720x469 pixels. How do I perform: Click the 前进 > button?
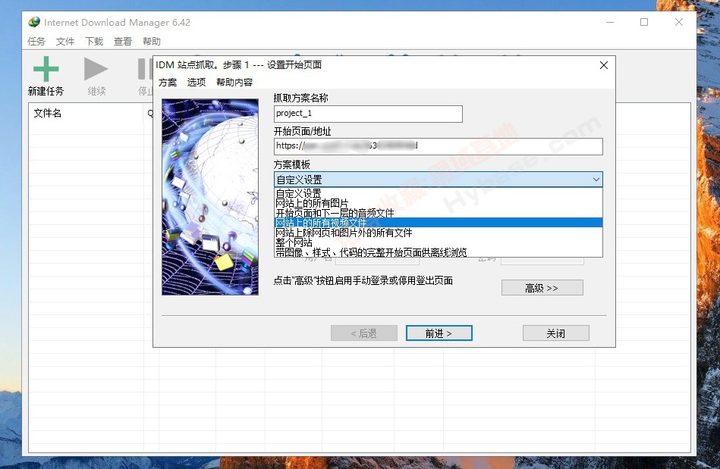(x=439, y=333)
